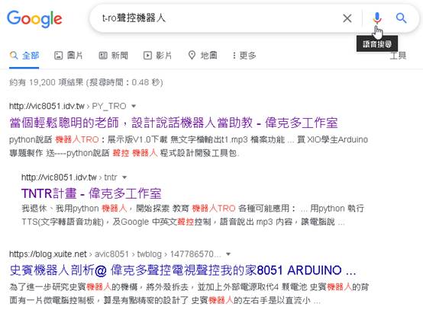Expand the dropdown arrow beside tntr url
This screenshot has width=423, height=313.
(x=124, y=177)
